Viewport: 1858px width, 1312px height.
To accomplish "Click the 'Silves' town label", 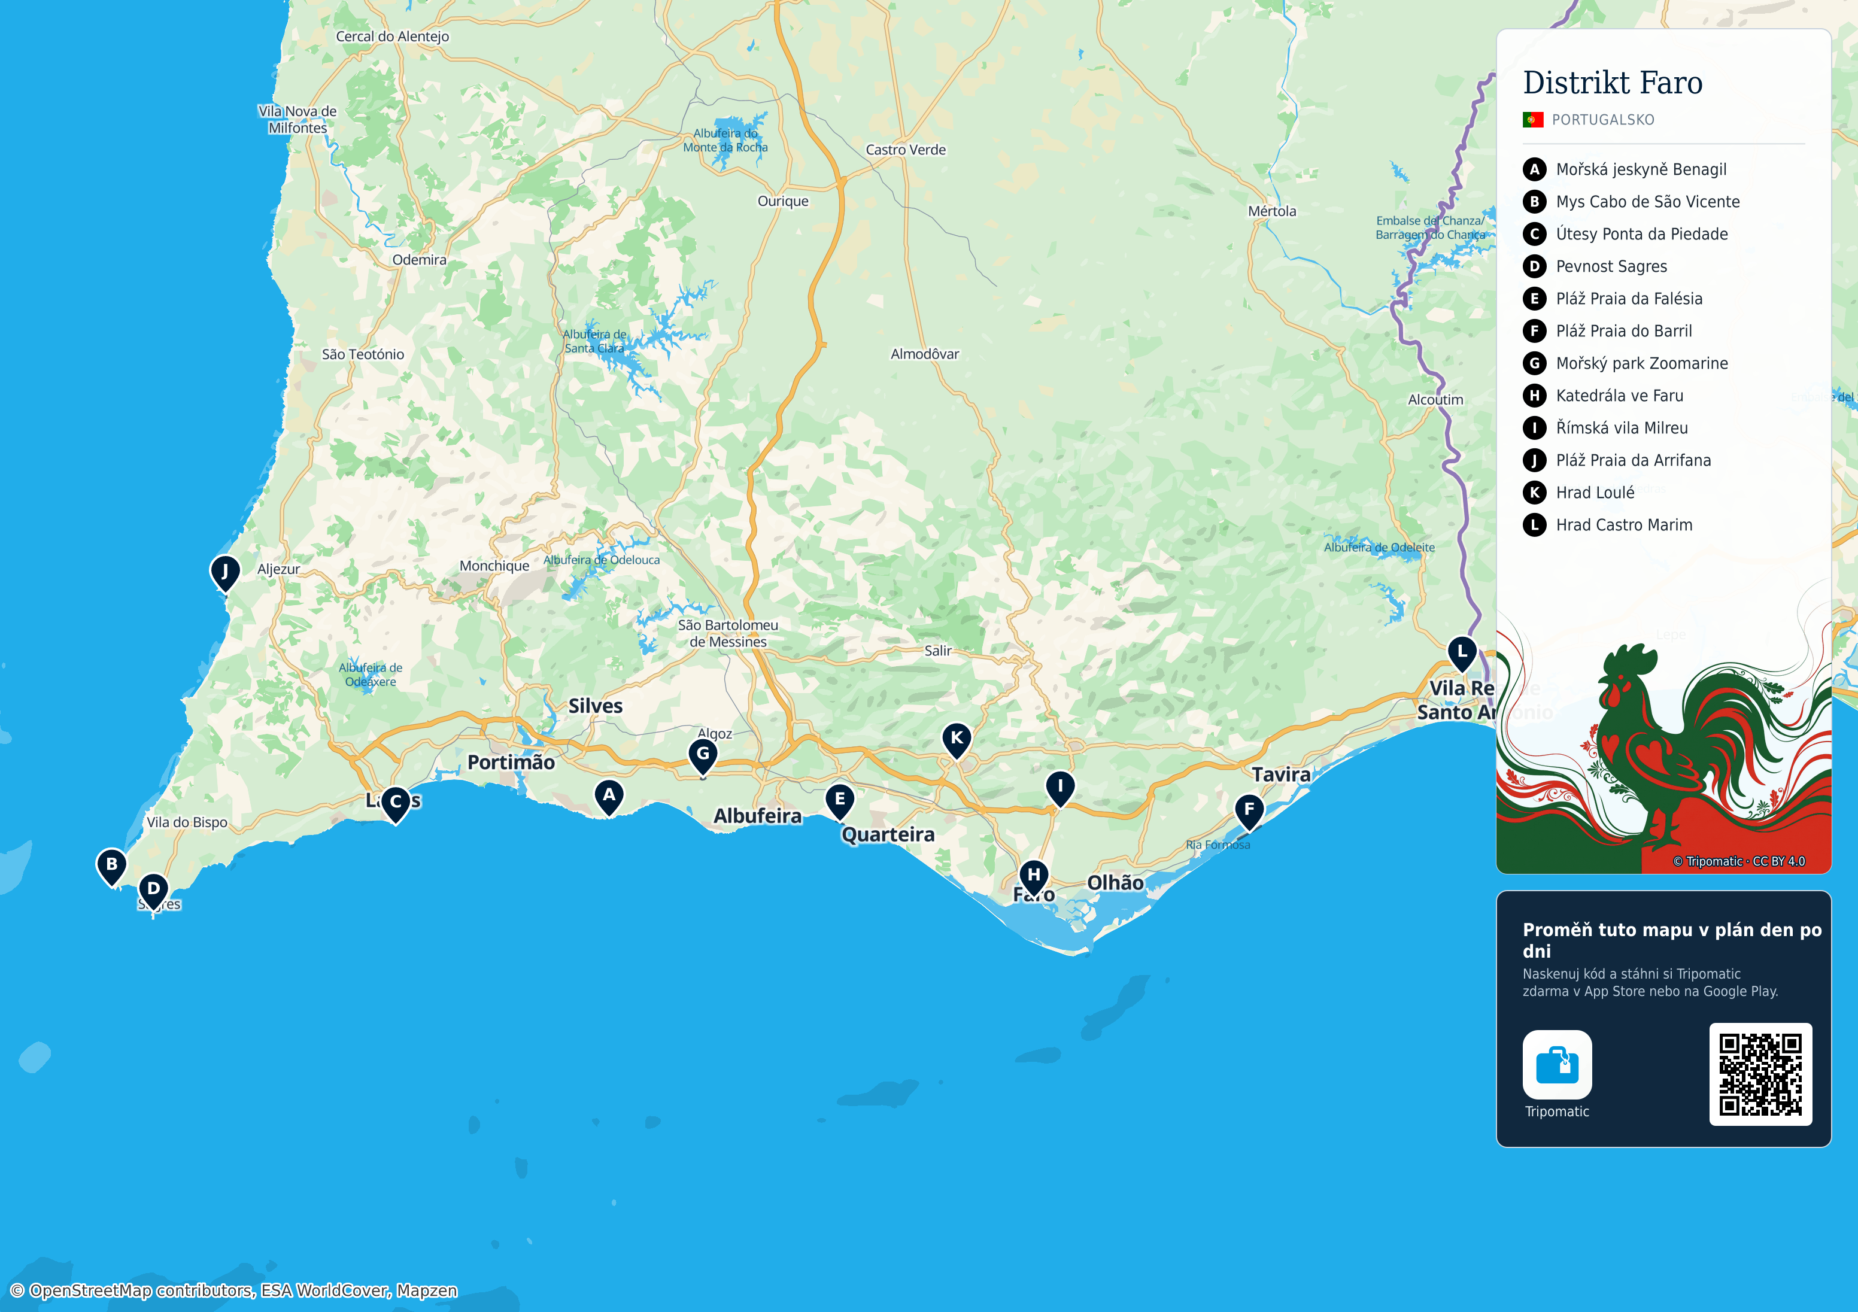I will tap(596, 706).
